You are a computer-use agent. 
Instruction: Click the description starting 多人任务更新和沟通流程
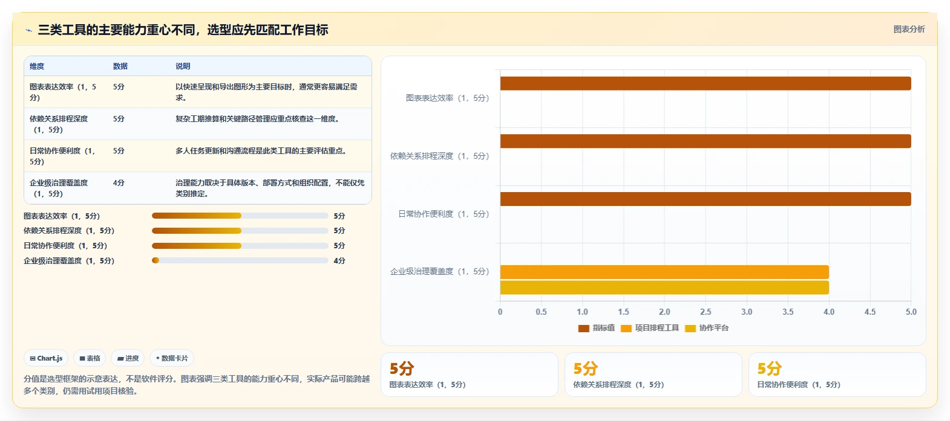[261, 151]
